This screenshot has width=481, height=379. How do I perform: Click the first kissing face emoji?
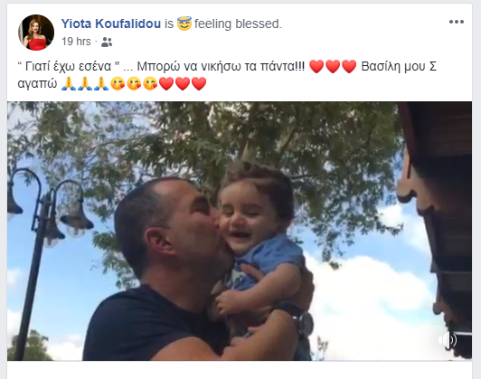[x=118, y=84]
